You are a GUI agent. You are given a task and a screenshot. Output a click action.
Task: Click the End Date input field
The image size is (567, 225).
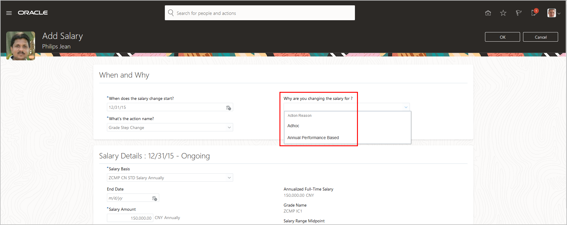tap(129, 198)
